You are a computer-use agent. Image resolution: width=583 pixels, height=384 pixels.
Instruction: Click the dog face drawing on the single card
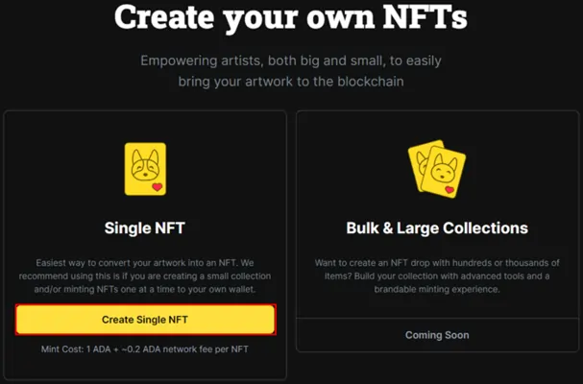coord(145,165)
